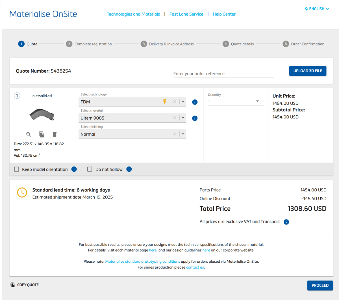Click the lead time clock icon
Viewport: 339px width, 300px height.
22,193
